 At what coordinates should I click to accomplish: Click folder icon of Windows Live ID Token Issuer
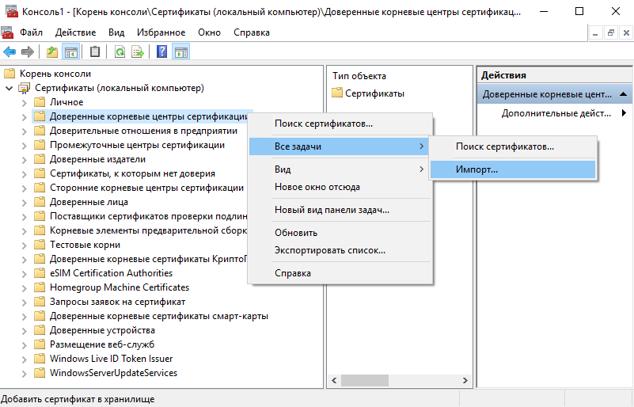[x=40, y=359]
